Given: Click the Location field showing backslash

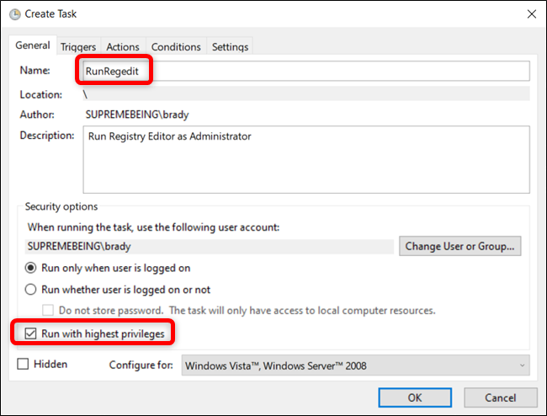Looking at the screenshot, I should coord(306,93).
